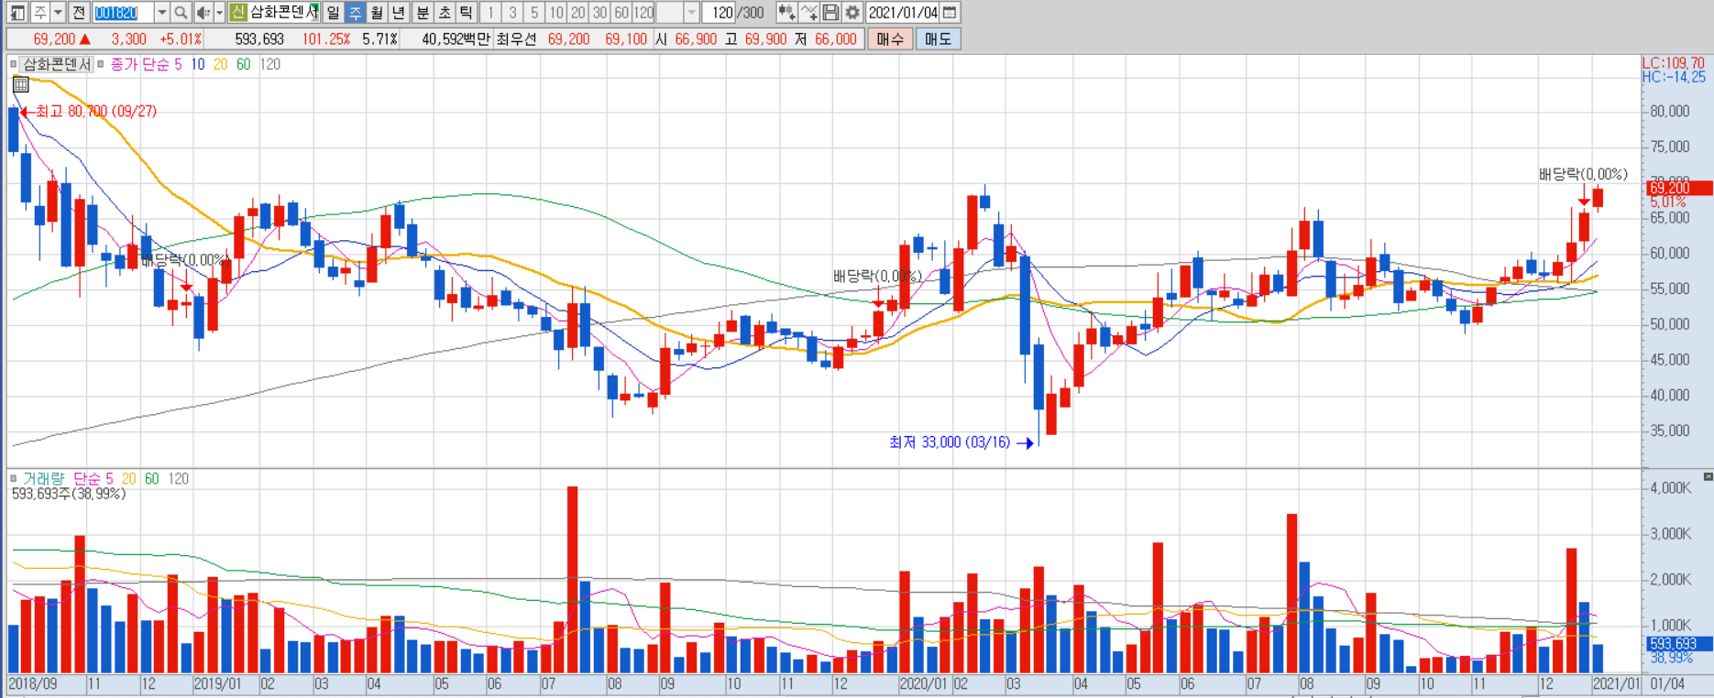The width and height of the screenshot is (1714, 698).
Task: Click the green 신 badge icon
Action: point(238,13)
